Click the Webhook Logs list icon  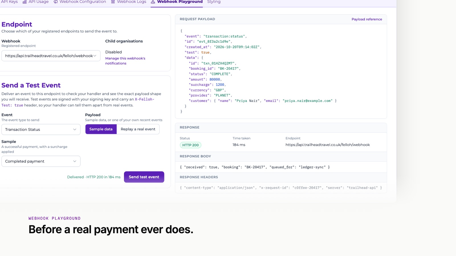pyautogui.click(x=113, y=2)
